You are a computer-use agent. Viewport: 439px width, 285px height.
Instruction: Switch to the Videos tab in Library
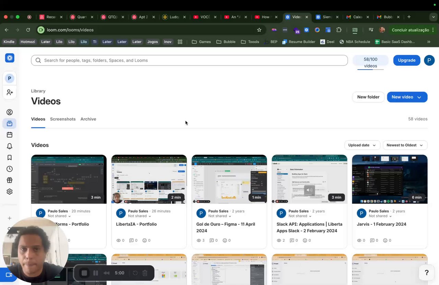pos(38,119)
